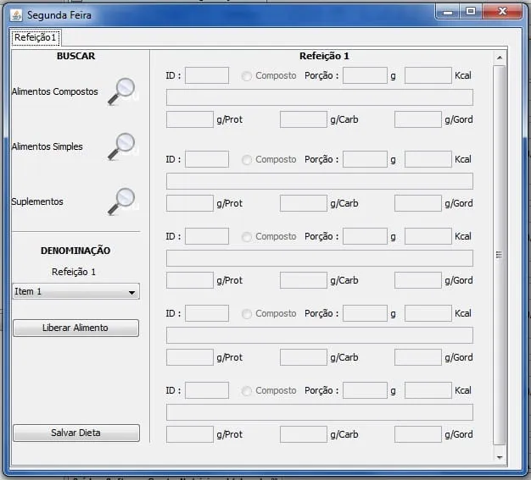Click g/Prot field of first item
The image size is (531, 480).
point(190,119)
